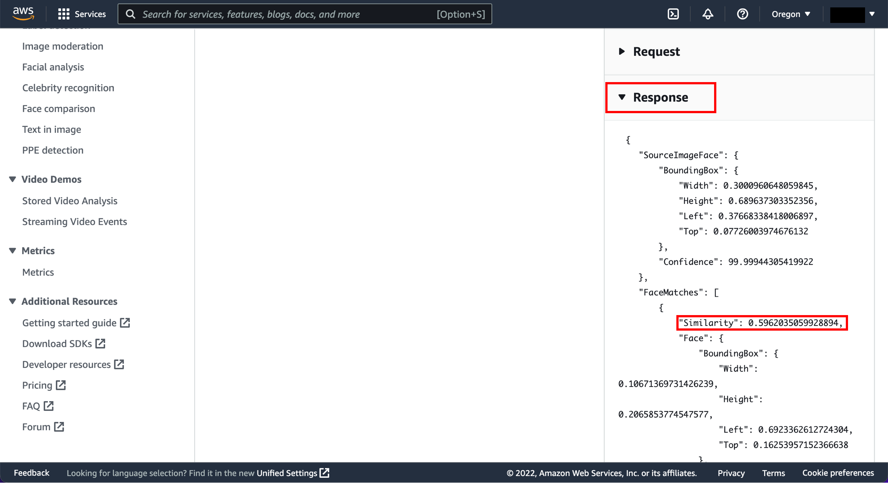The image size is (888, 483).
Task: Click the Rekognition Face comparison icon
Action: (59, 108)
